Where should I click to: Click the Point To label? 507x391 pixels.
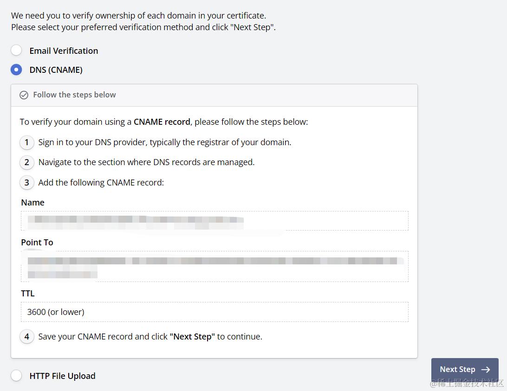37,243
